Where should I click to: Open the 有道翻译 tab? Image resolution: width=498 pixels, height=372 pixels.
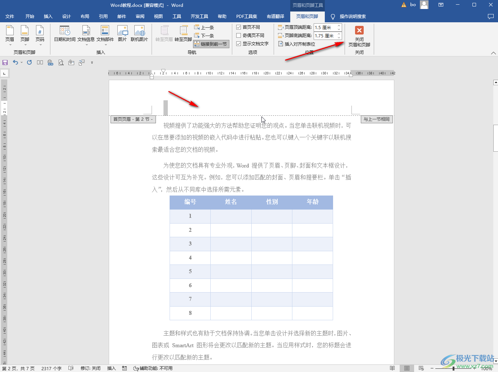(275, 17)
